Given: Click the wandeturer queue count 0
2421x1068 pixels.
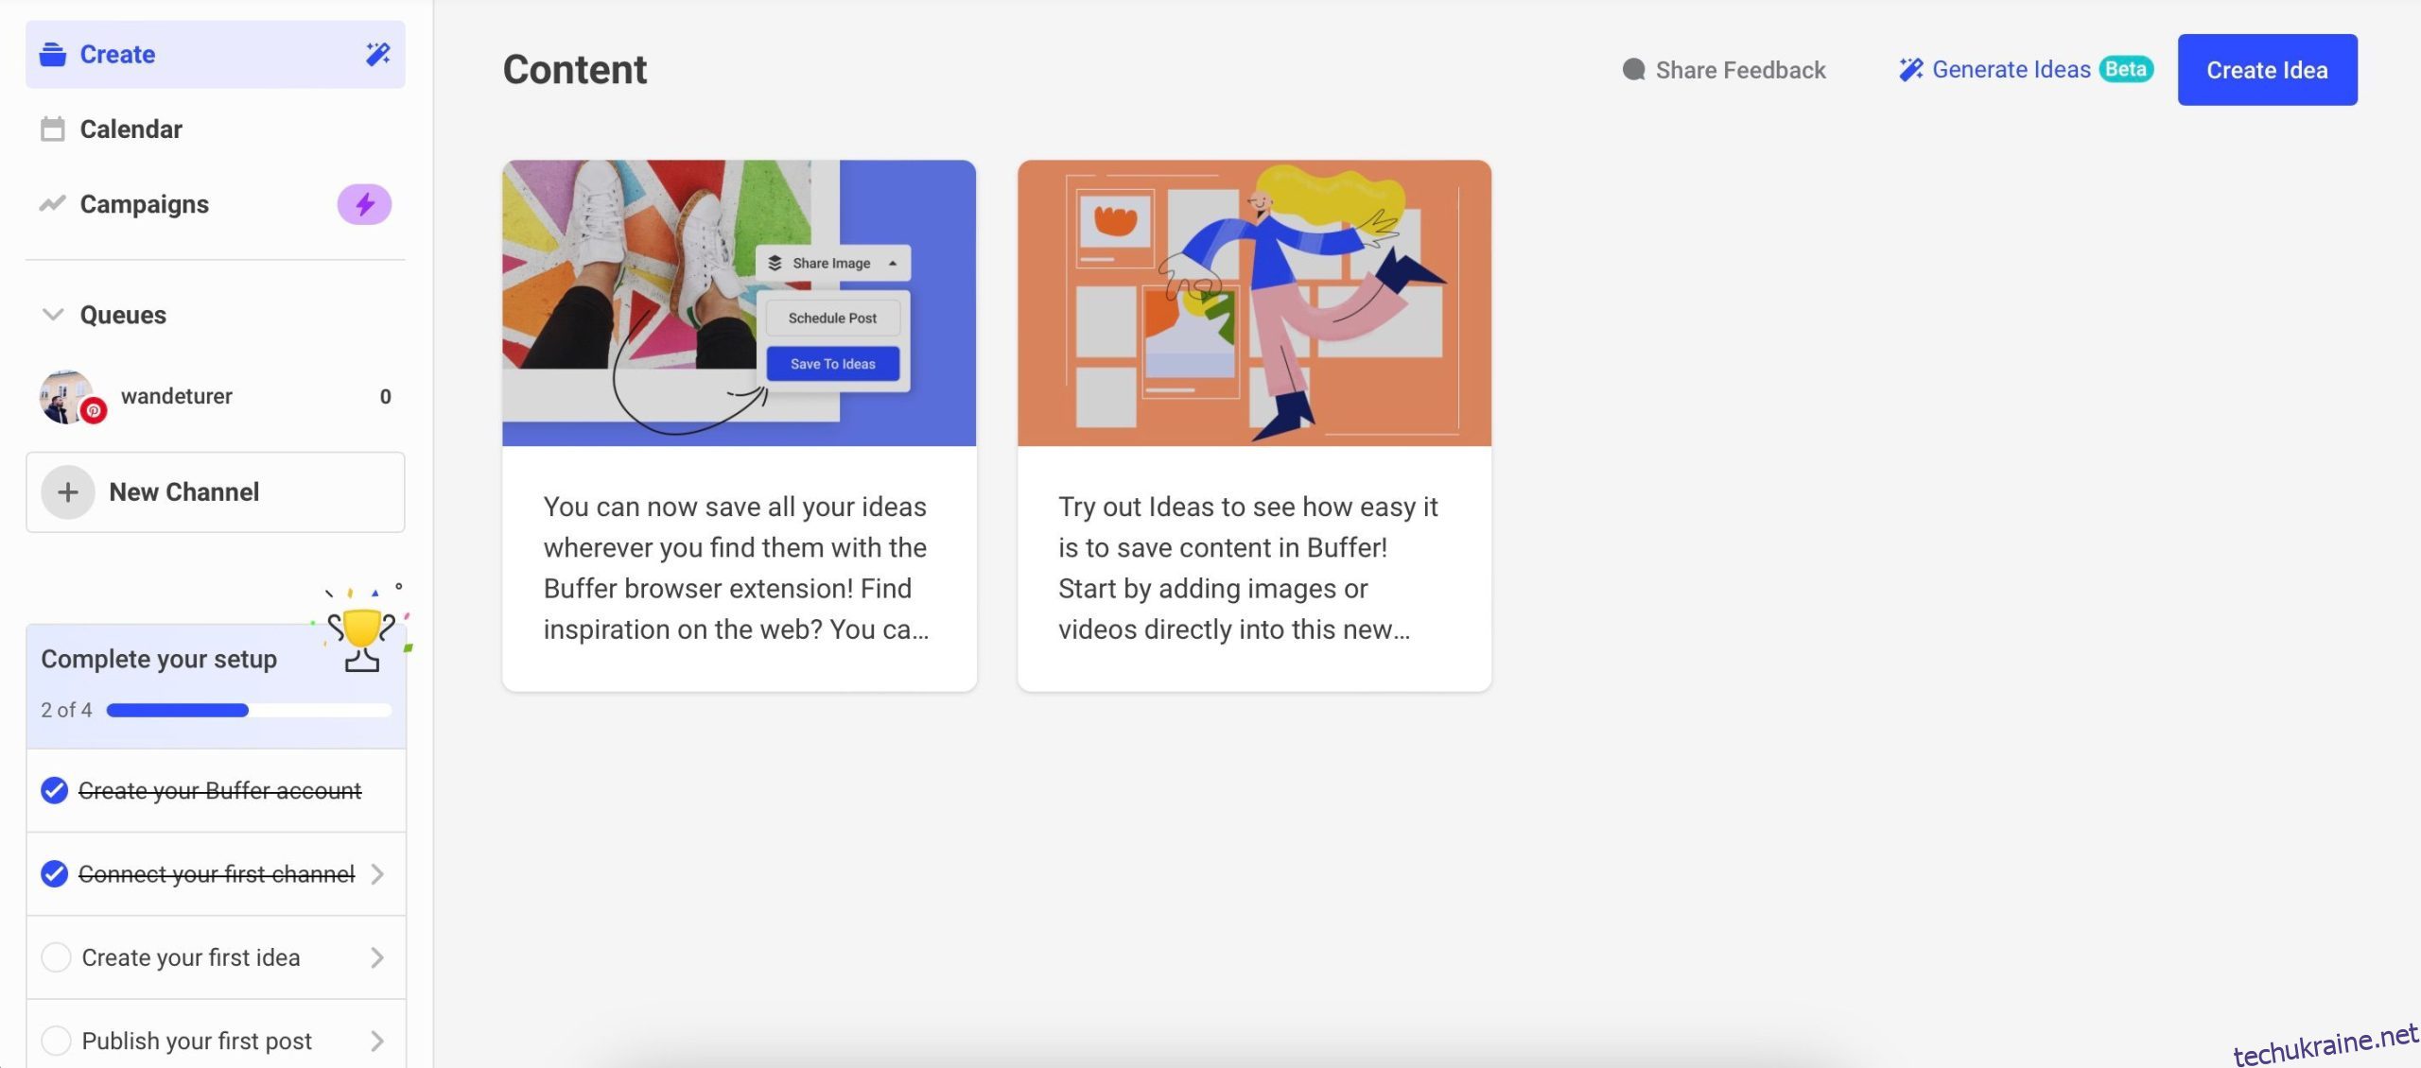Looking at the screenshot, I should [x=385, y=396].
